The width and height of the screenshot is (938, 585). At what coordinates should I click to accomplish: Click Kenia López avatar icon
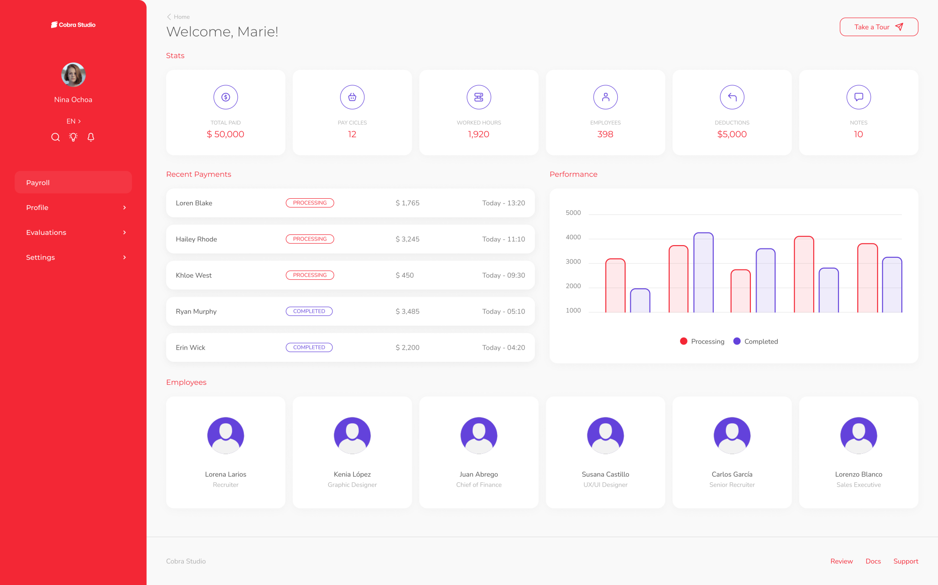pos(352,435)
